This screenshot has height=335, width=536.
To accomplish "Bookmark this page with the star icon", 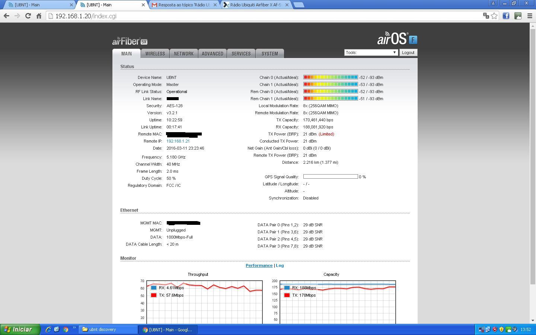I will coord(494,16).
